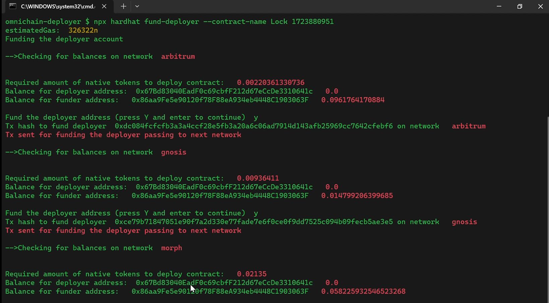The image size is (549, 303).
Task: Click the cmd icon in tab
Action: (13, 6)
